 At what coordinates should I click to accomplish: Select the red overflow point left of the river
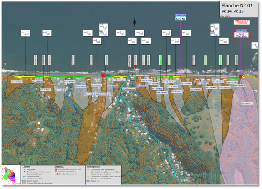[103, 75]
